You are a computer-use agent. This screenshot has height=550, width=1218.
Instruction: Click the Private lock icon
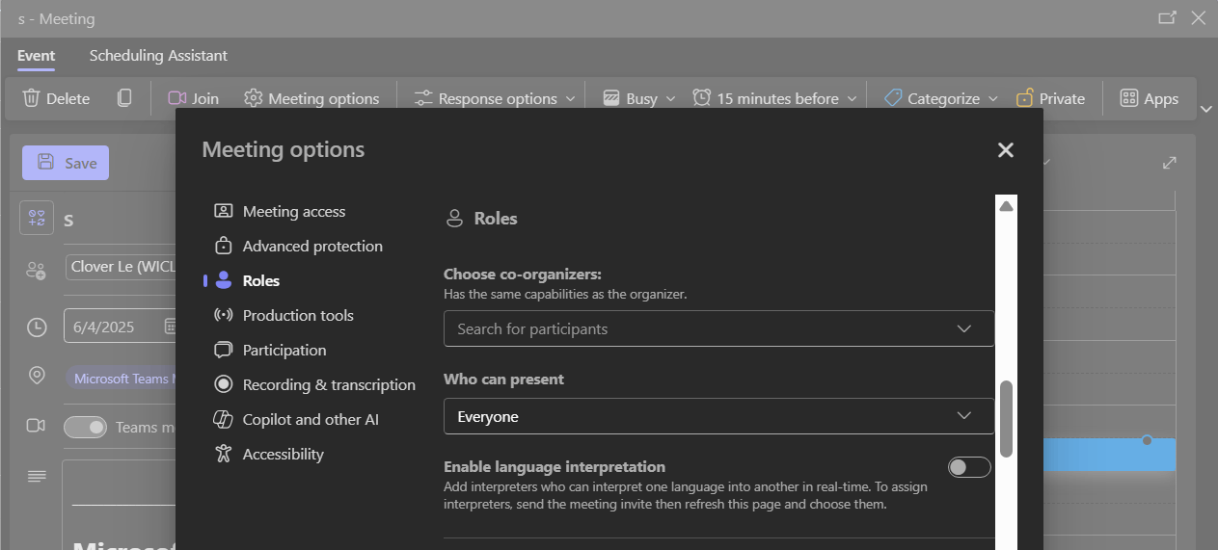tap(1024, 98)
